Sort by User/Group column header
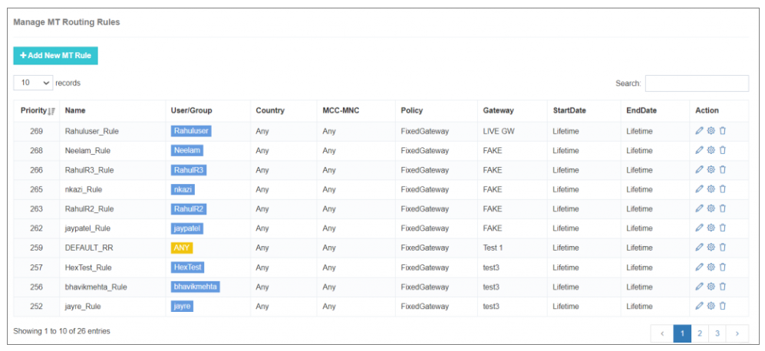 tap(209, 110)
